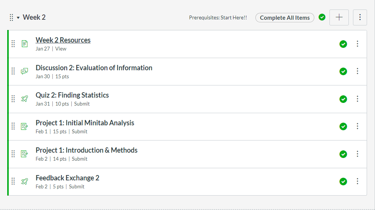The image size is (375, 210).
Task: Toggle publish status of Quiz 2: Finding Statistics
Action: click(x=343, y=99)
